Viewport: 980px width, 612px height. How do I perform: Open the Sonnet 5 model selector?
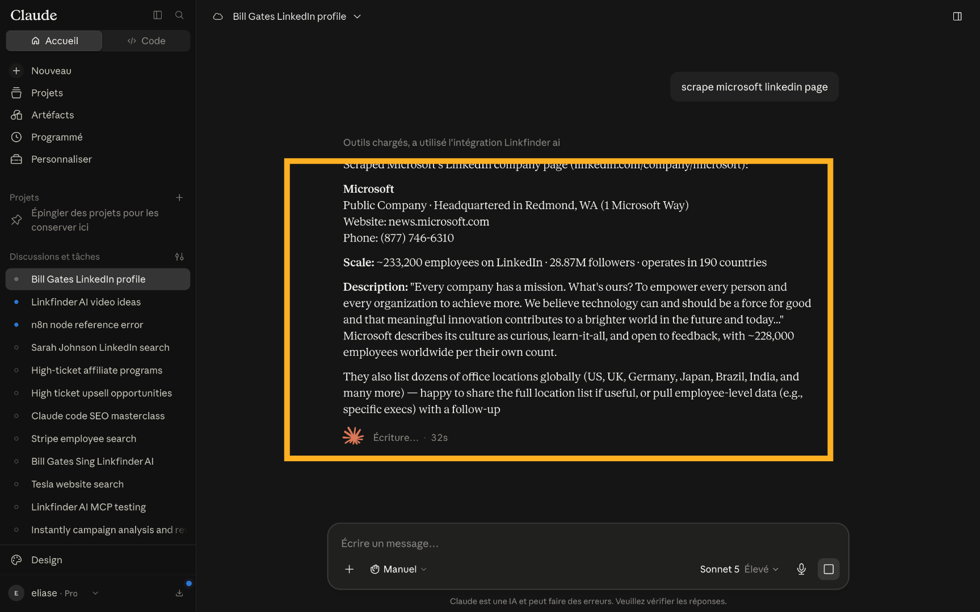739,569
